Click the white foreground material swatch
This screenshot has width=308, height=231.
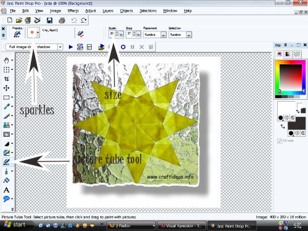pyautogui.click(x=286, y=108)
